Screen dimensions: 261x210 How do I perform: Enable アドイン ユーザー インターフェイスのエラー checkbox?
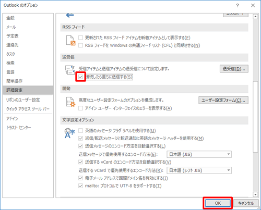80,108
